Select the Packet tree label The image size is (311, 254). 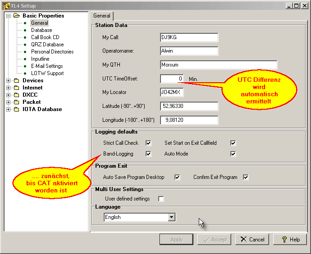[32, 102]
